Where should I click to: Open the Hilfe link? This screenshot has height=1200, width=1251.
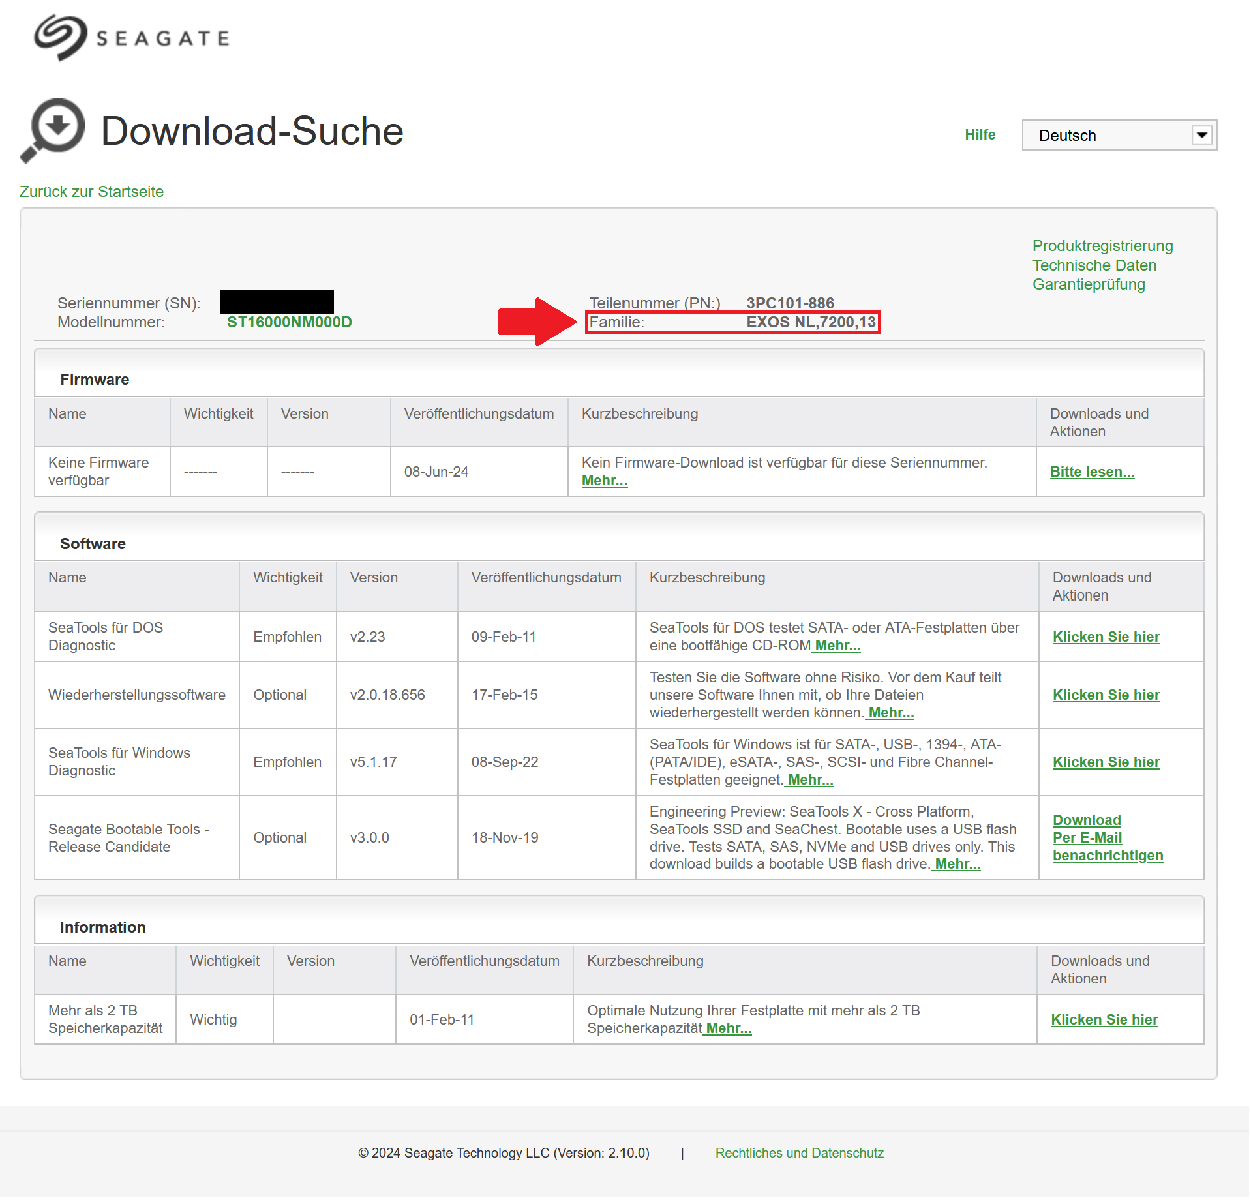pos(980,134)
